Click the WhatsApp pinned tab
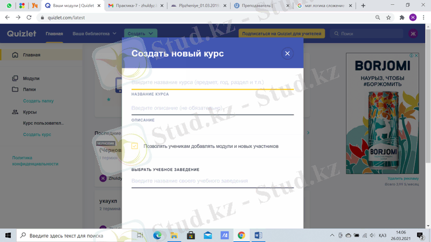431x242 pixels. pos(9,5)
